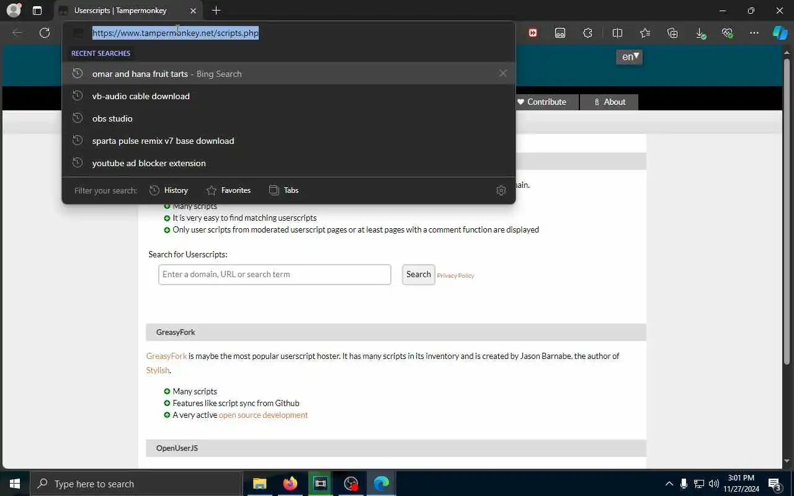Screen dimensions: 794x496
Task: Remove the 'omar and hana' suggestion
Action: (x=502, y=73)
